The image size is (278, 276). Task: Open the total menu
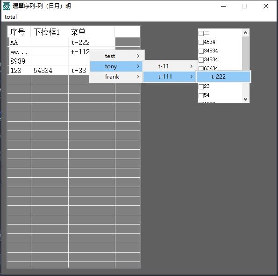coord(11,17)
